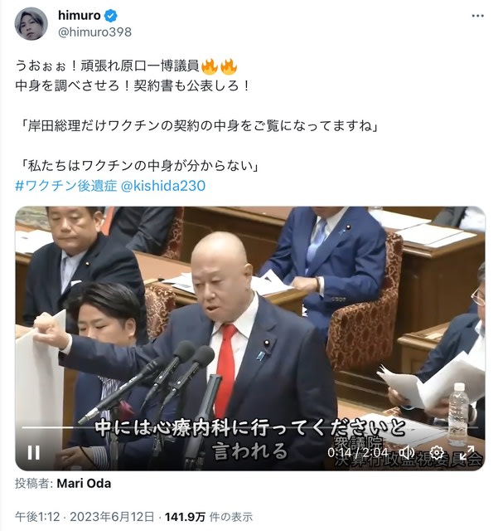Viewport: 498px width, 531px height.
Task: Seek on the video progress bar
Action: pyautogui.click(x=250, y=428)
